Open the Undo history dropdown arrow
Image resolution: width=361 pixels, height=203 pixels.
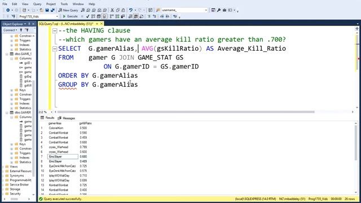(x=135, y=10)
